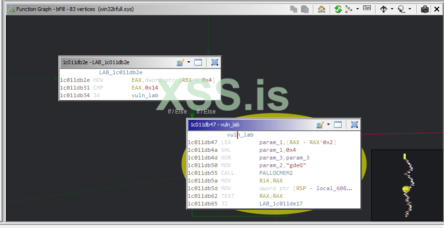
Task: Maximize the LAB_1c011db2e block to full view
Action: pos(198,62)
